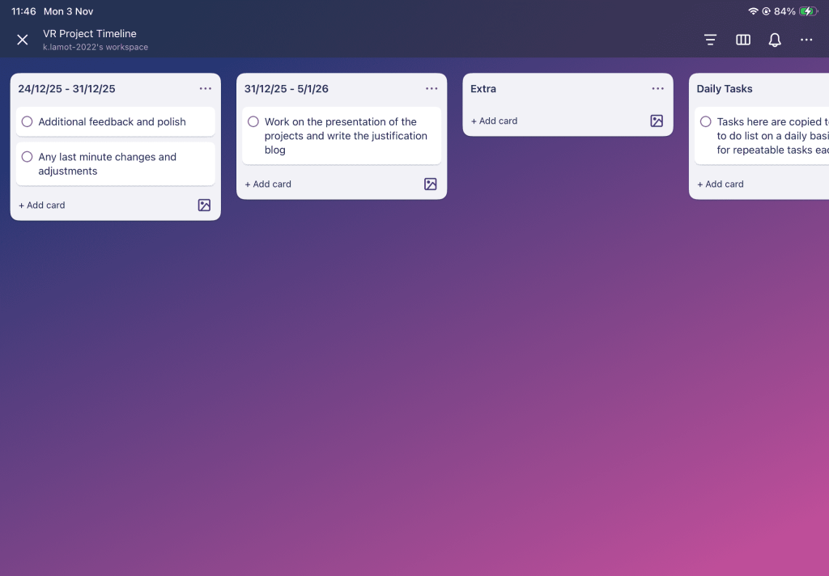Add card from template in 31/12/25 list
829x576 pixels.
[x=431, y=184]
